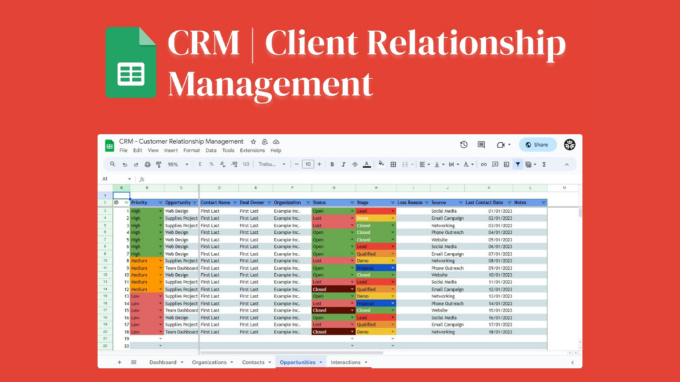Open the borders tool
Screen dimensions: 680x382
coord(393,164)
